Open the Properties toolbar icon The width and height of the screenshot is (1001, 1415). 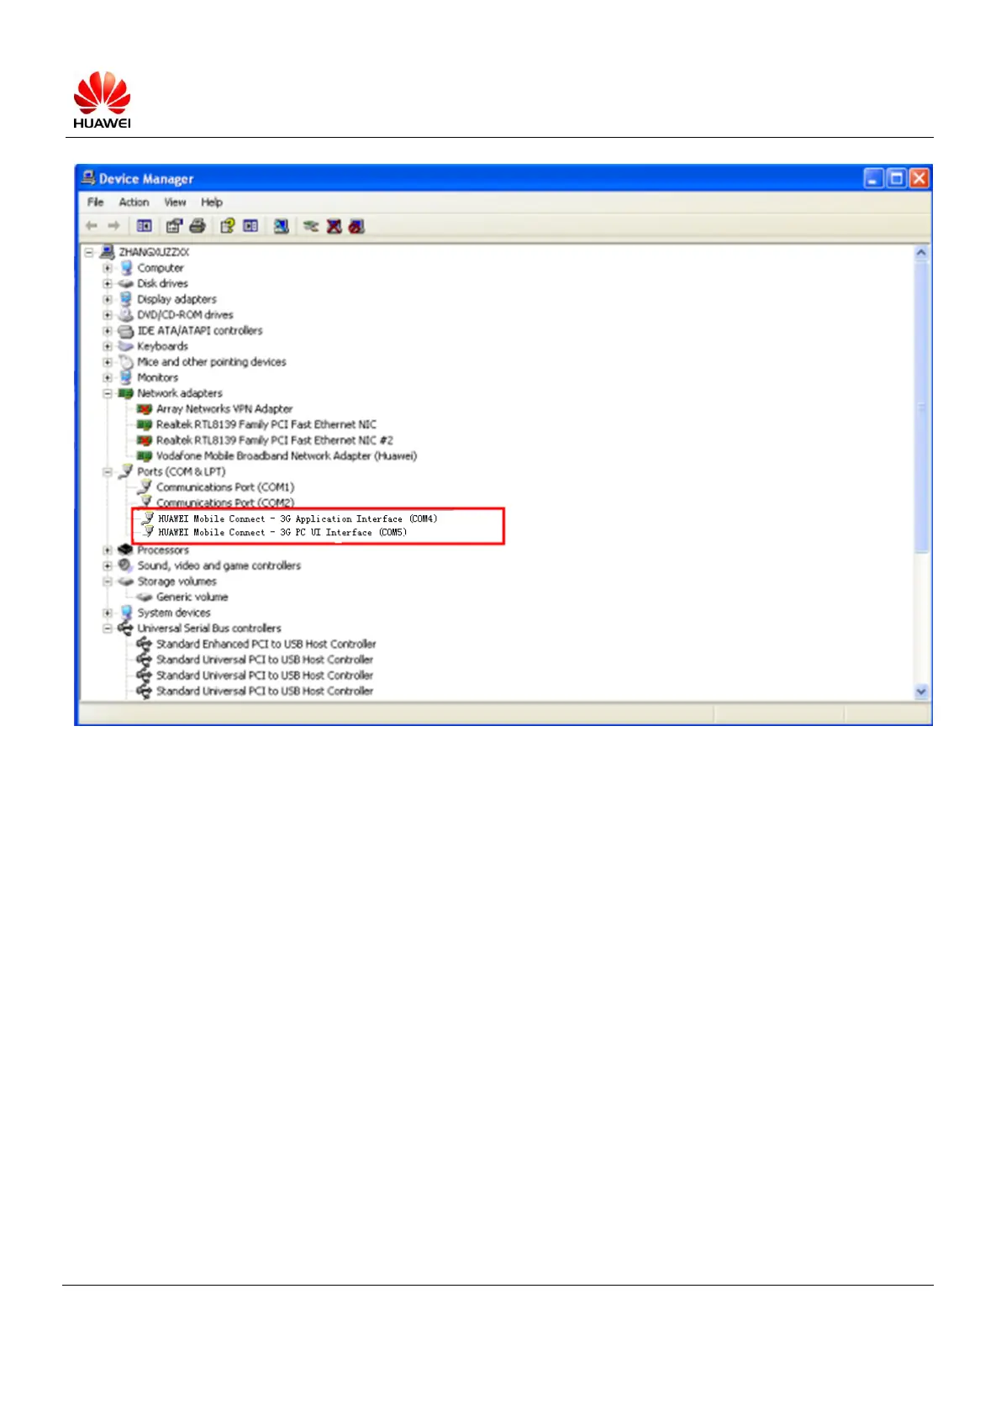pyautogui.click(x=174, y=226)
